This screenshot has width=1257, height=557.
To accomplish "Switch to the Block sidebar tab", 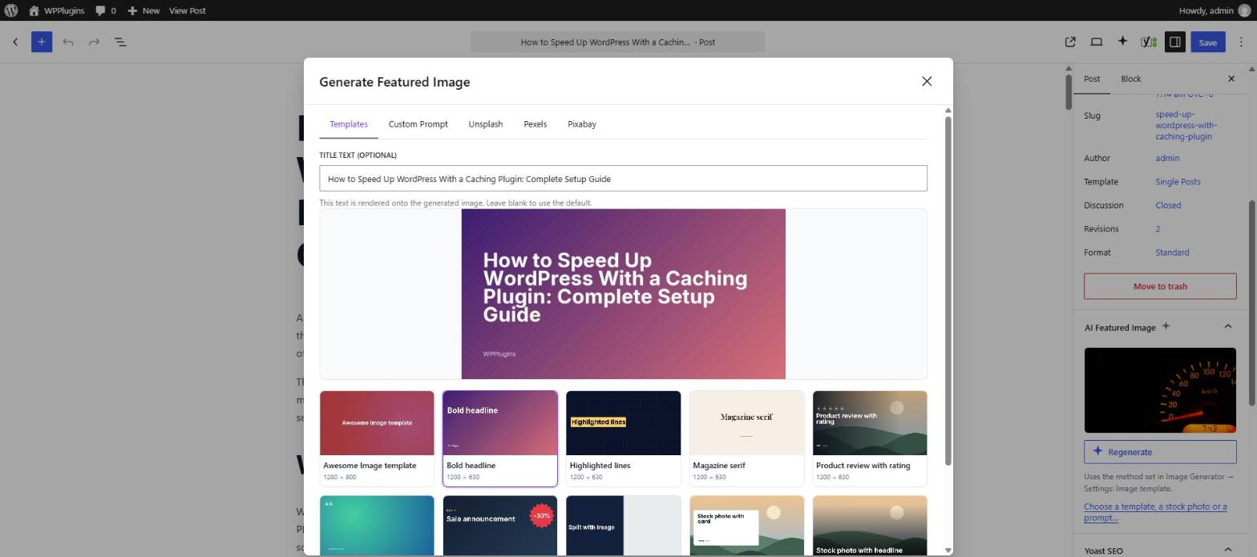I will 1130,79.
